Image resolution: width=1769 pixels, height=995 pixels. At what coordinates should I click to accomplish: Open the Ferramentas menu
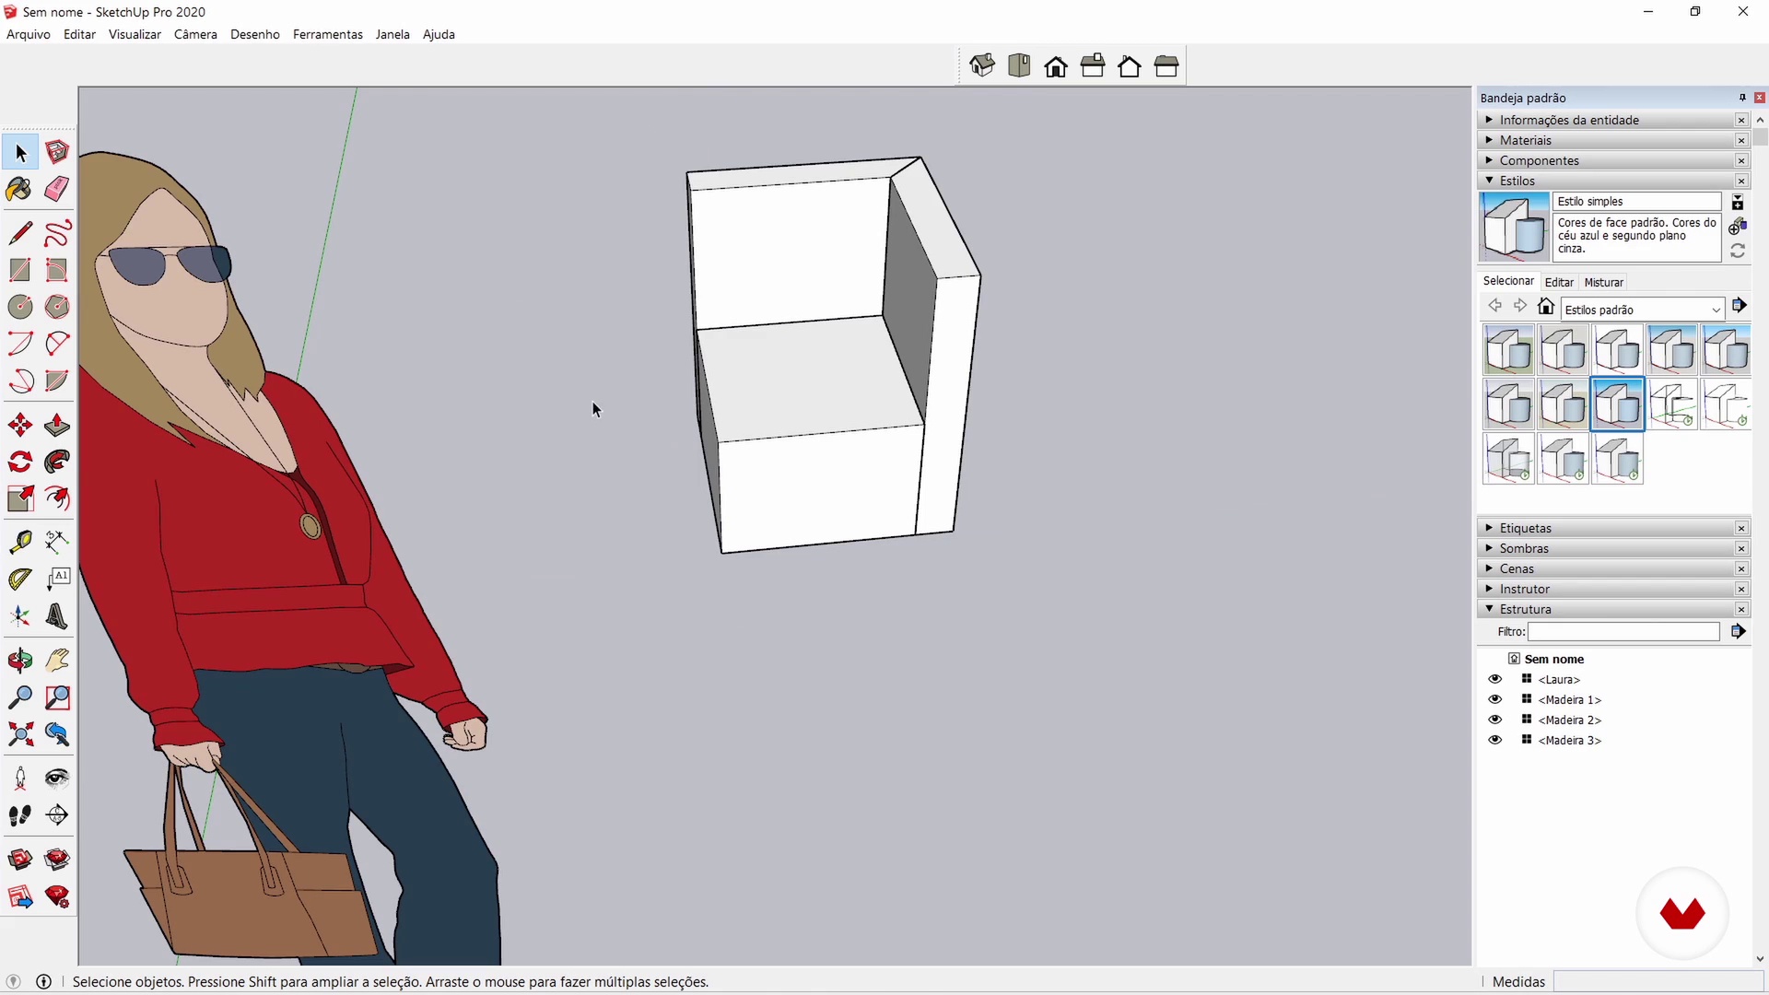pos(328,34)
